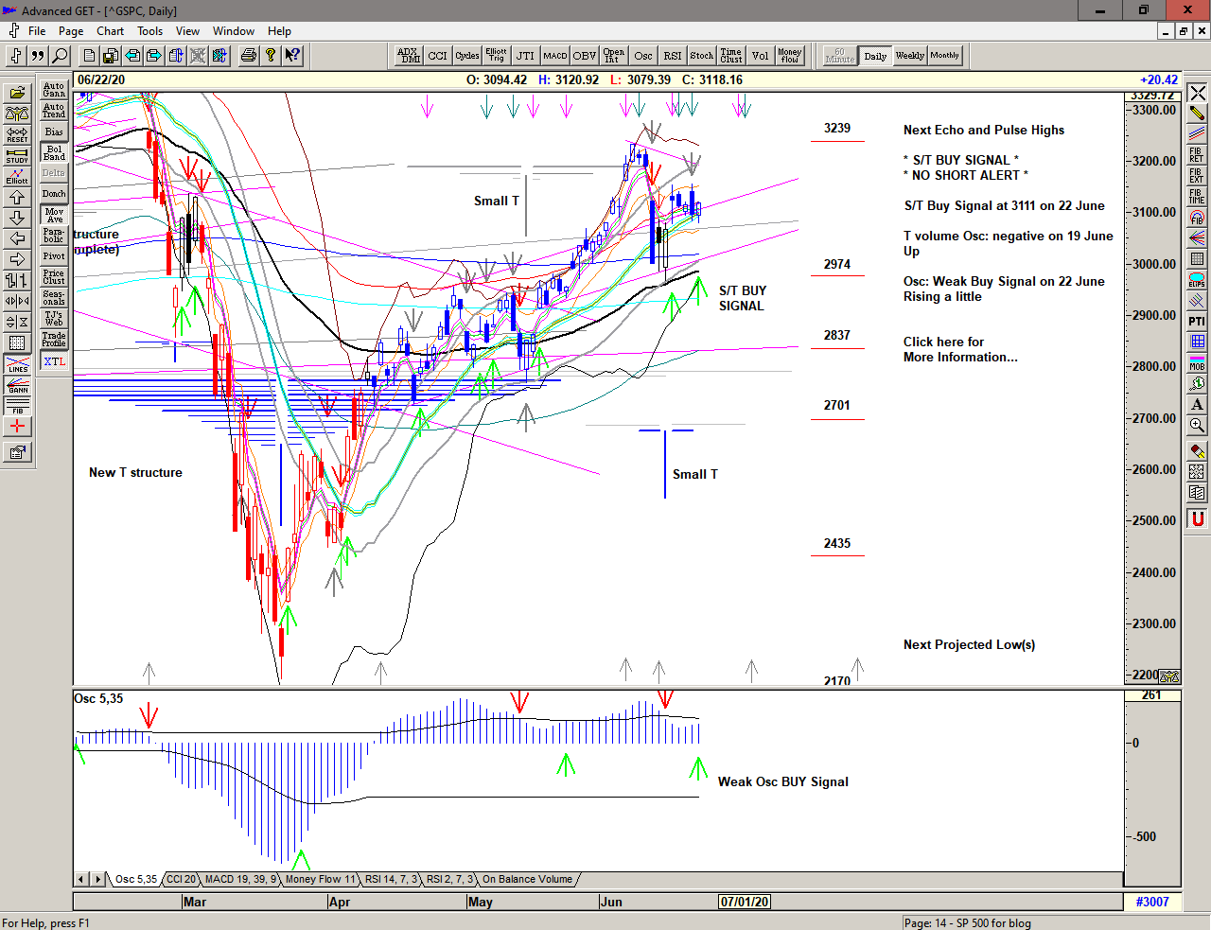Screen dimensions: 1211x930
Task: Click the 'Click here for More Information' text
Action: click(959, 349)
